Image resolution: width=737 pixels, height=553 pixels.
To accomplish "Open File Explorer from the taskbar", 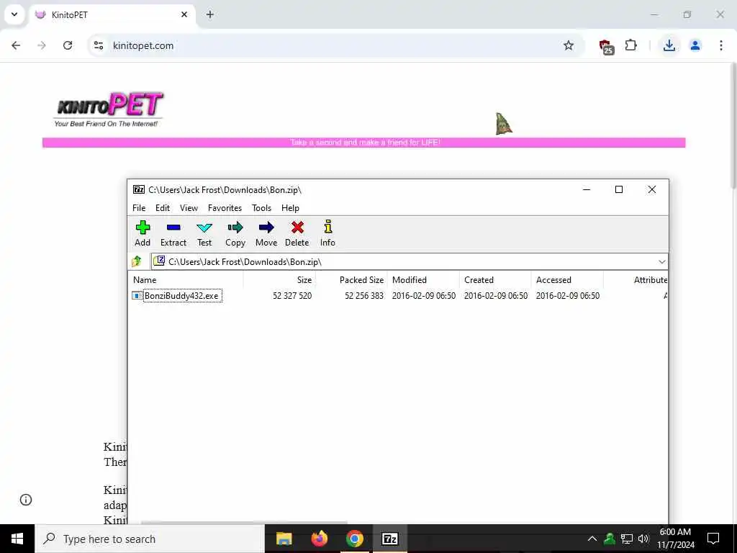I will coord(284,539).
